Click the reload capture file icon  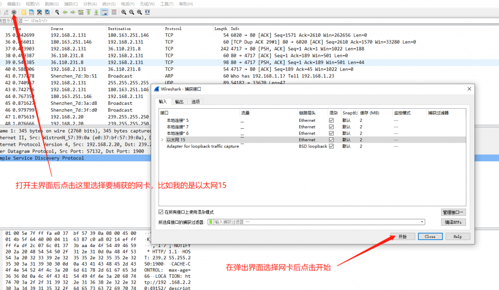point(47,12)
